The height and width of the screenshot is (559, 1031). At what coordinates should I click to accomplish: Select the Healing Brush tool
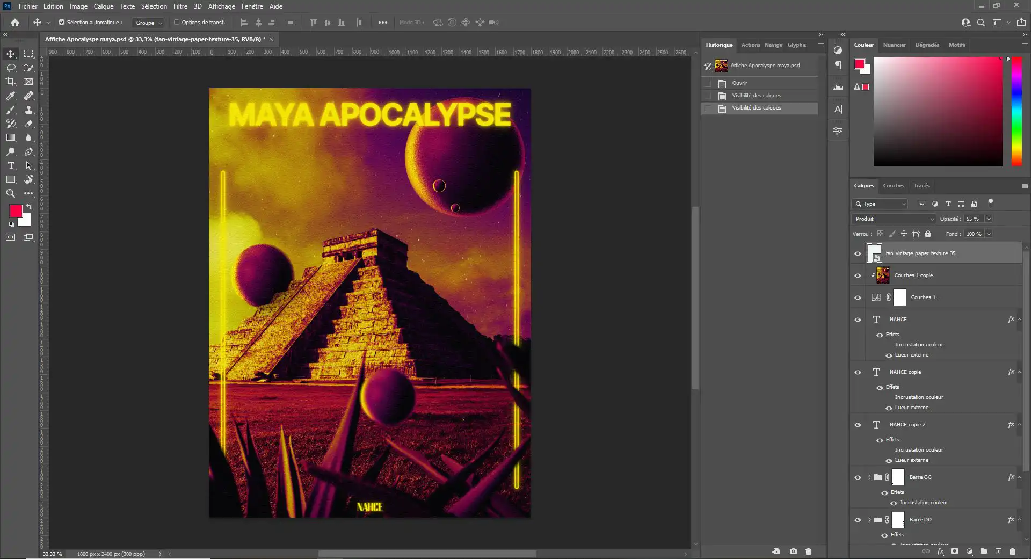click(x=29, y=96)
